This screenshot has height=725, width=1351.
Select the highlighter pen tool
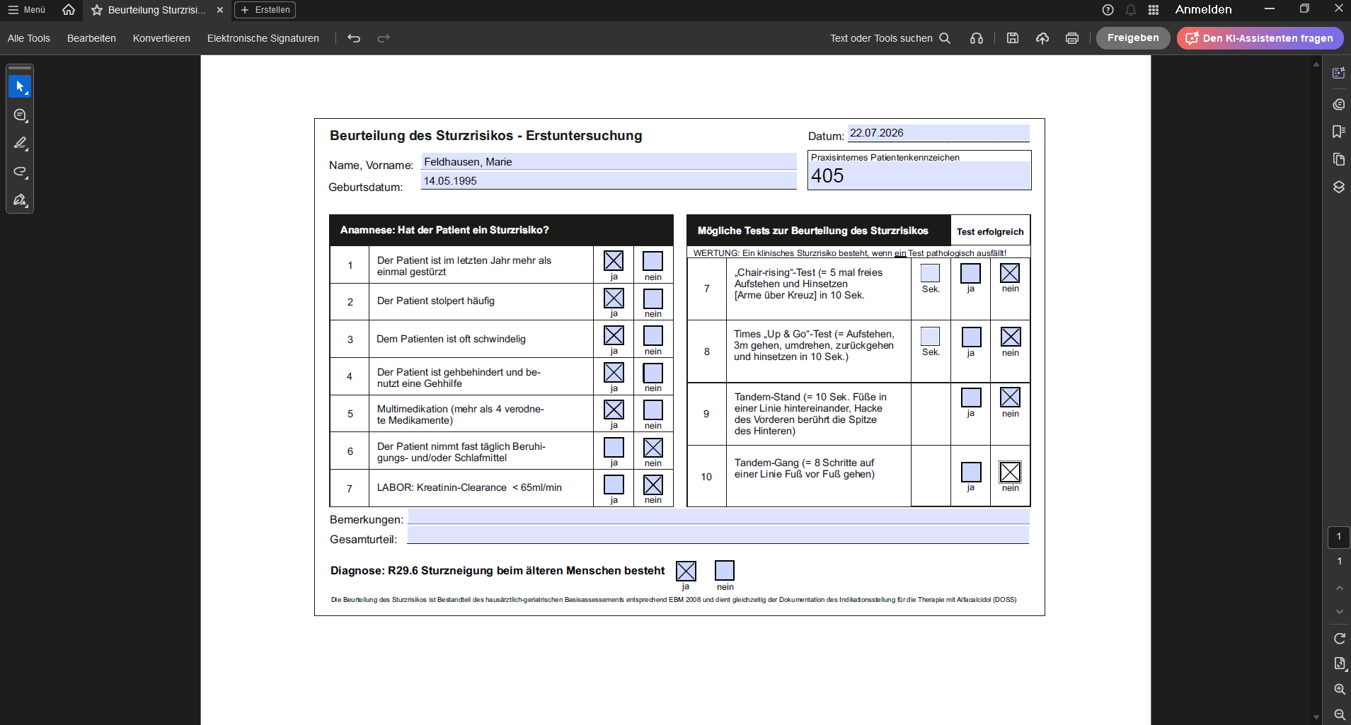tap(20, 143)
